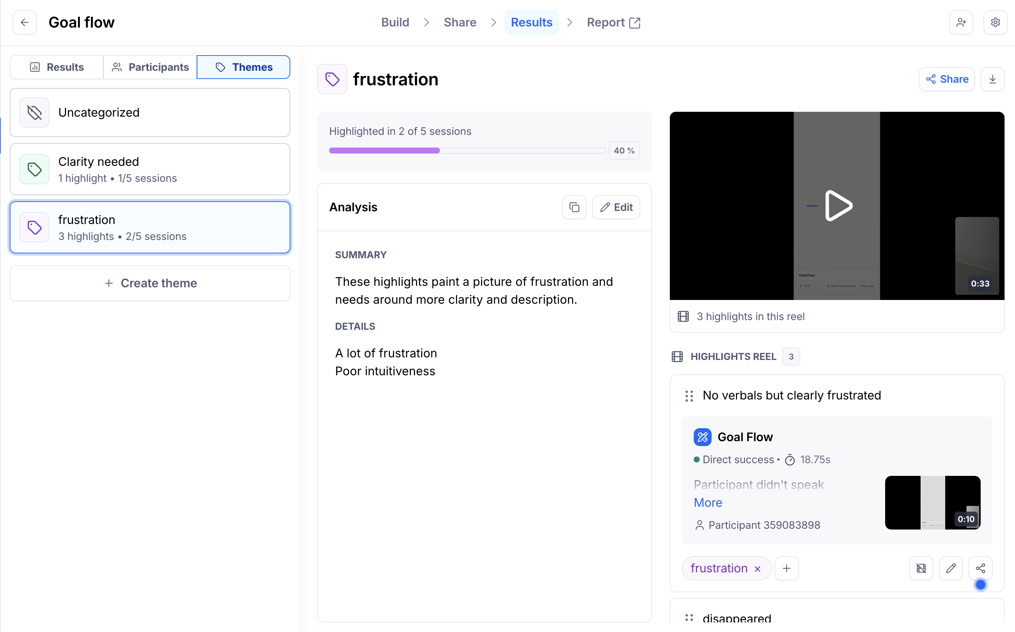
Task: Open the settings gear icon
Action: 995,23
